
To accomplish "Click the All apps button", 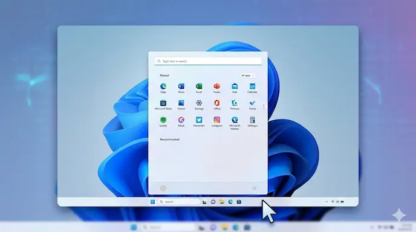I will [247, 76].
